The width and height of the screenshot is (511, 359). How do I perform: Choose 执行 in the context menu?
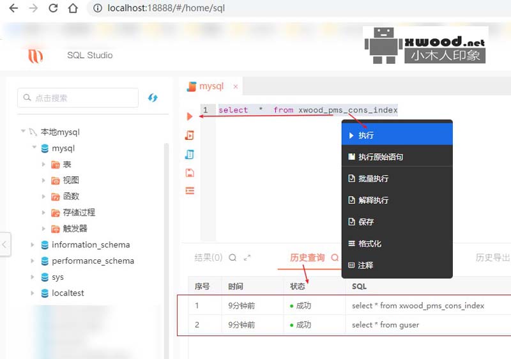click(x=397, y=135)
